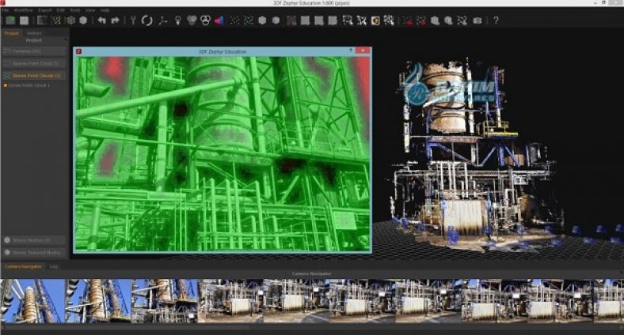Open the View menu
The height and width of the screenshot is (335, 624).
pos(90,10)
